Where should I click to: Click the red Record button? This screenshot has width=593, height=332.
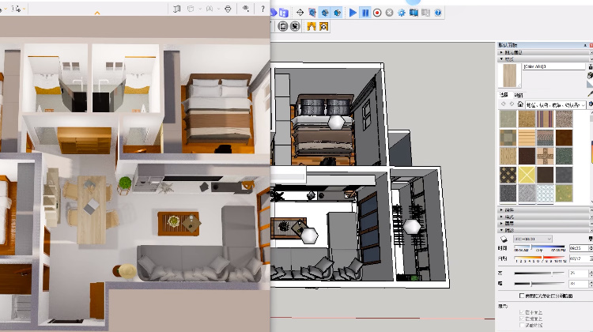tap(377, 13)
